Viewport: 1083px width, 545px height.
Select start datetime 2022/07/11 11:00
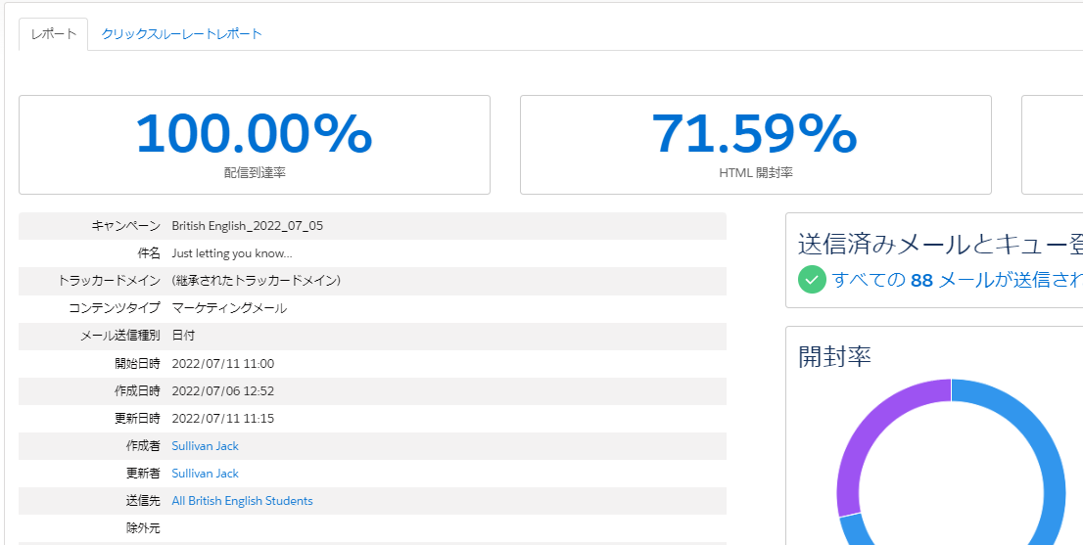tap(223, 364)
